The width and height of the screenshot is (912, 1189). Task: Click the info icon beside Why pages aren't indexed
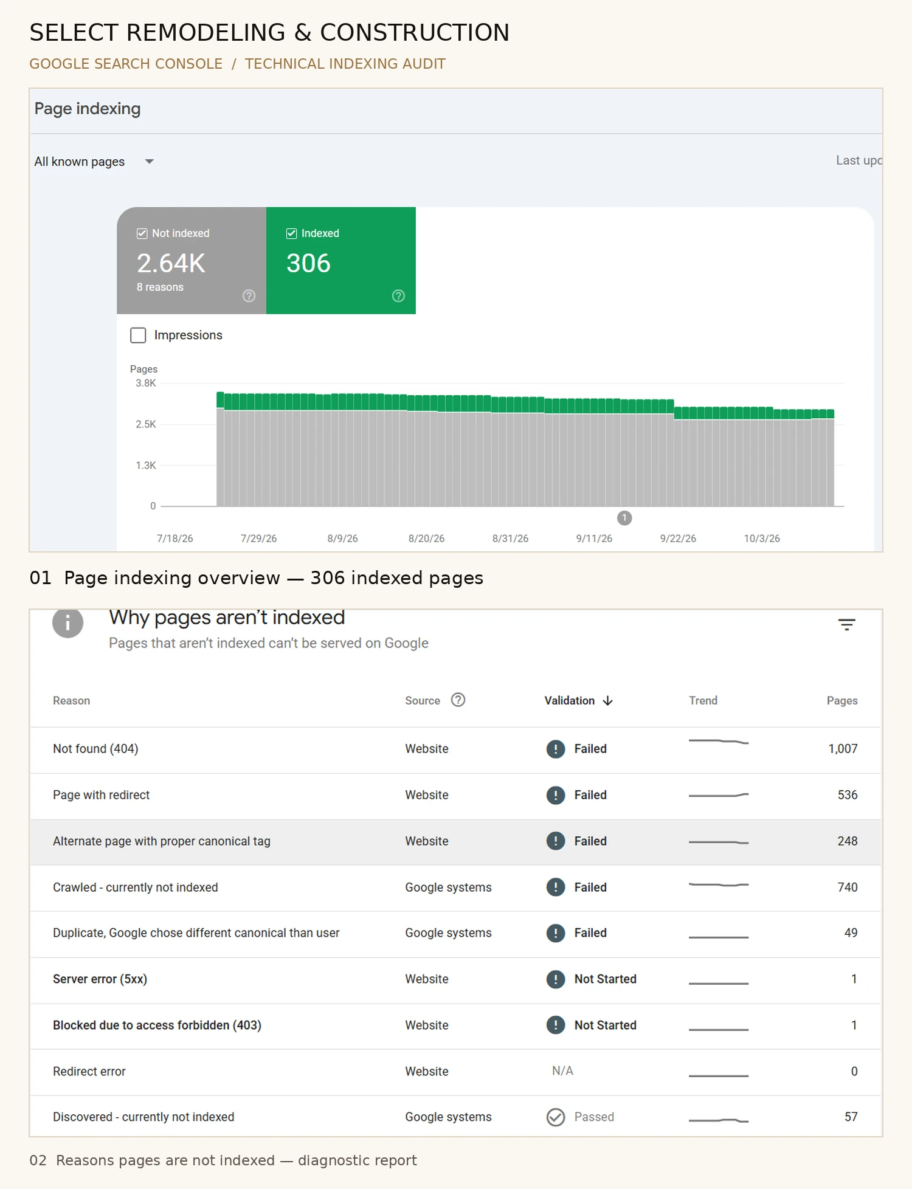(x=67, y=622)
